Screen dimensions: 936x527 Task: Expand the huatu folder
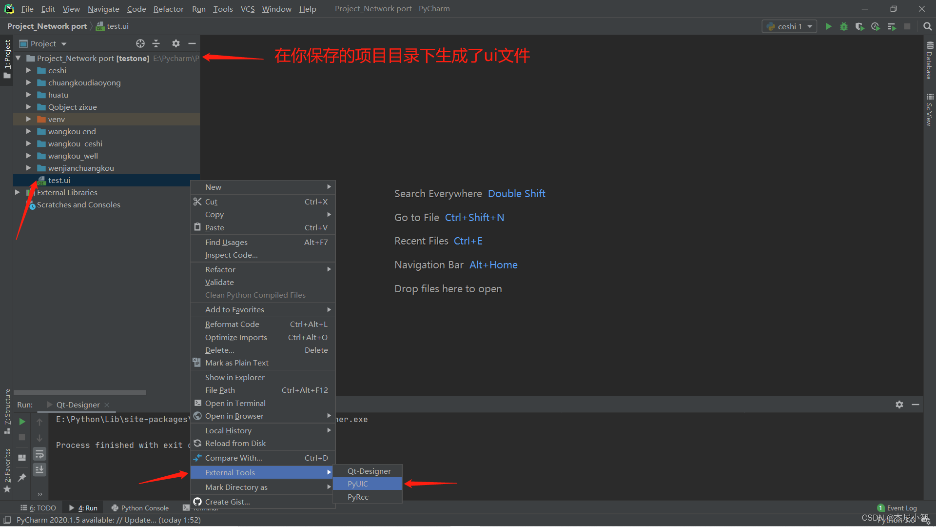pos(28,95)
